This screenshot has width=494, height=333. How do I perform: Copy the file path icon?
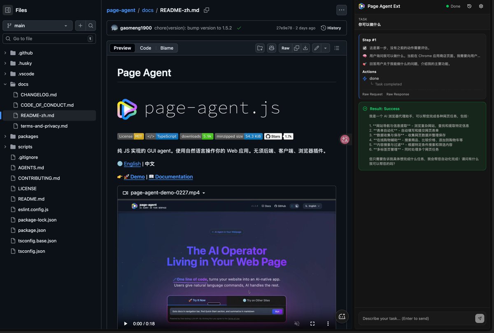pos(207,10)
